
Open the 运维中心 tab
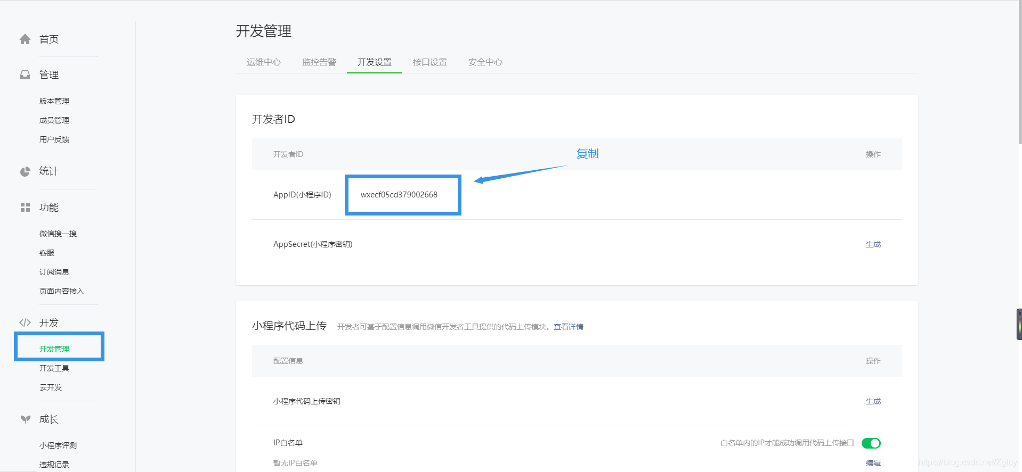click(x=264, y=62)
